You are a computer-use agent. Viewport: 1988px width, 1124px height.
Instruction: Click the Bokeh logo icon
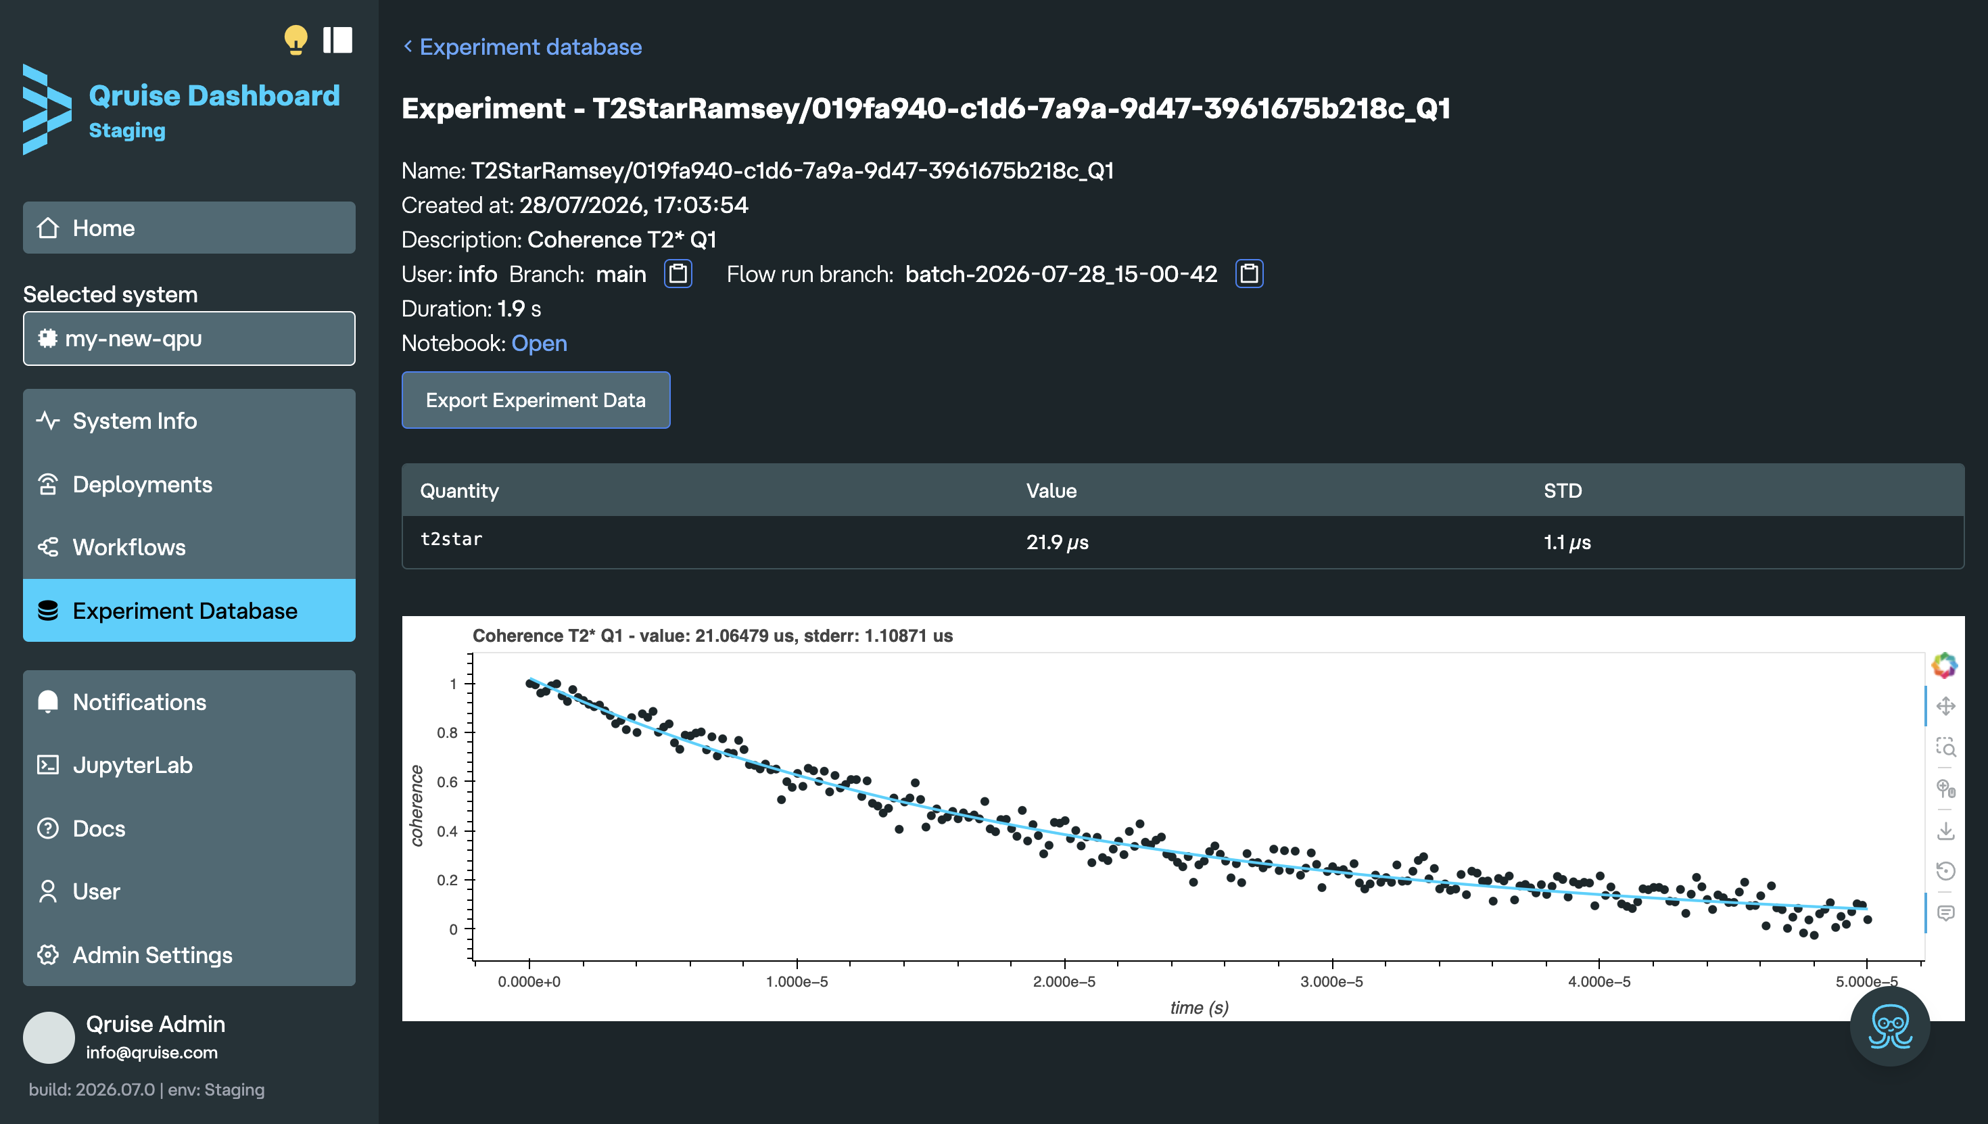pos(1945,665)
